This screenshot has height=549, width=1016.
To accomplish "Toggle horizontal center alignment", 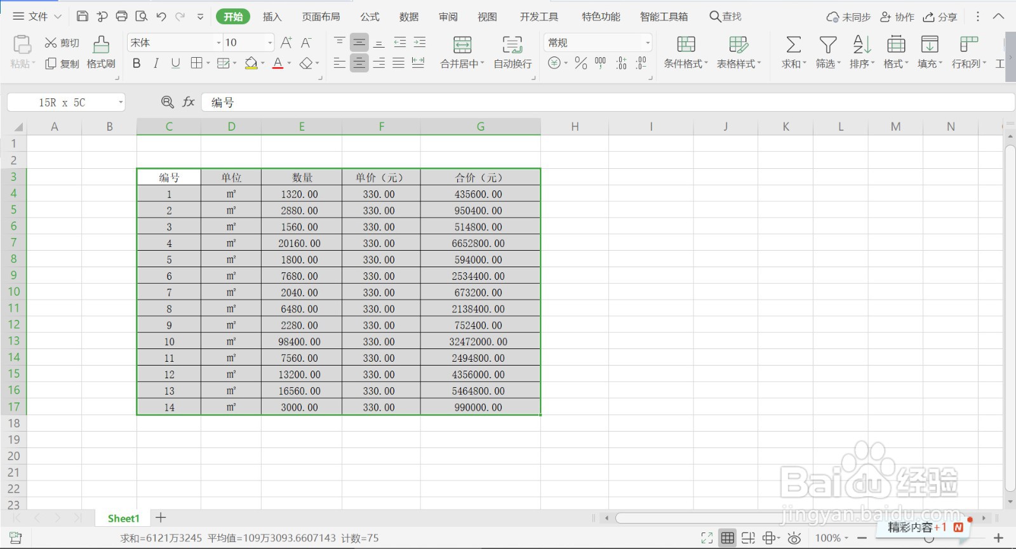I will pos(359,63).
